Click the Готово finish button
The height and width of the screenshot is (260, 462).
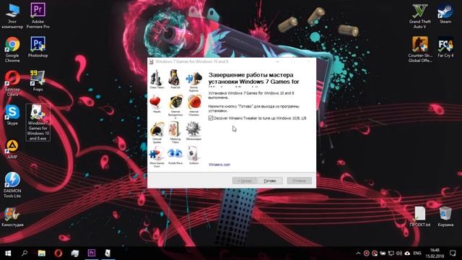270,181
